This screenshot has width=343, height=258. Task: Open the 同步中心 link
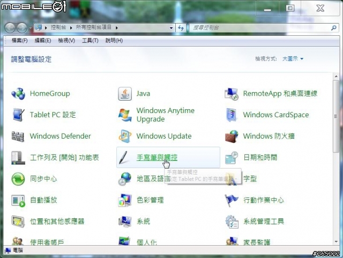tap(43, 179)
